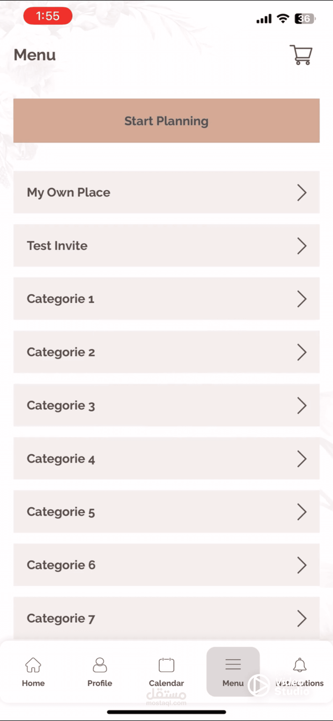Choose the Categorie 4 menu entry
The width and height of the screenshot is (333, 721).
coord(166,458)
